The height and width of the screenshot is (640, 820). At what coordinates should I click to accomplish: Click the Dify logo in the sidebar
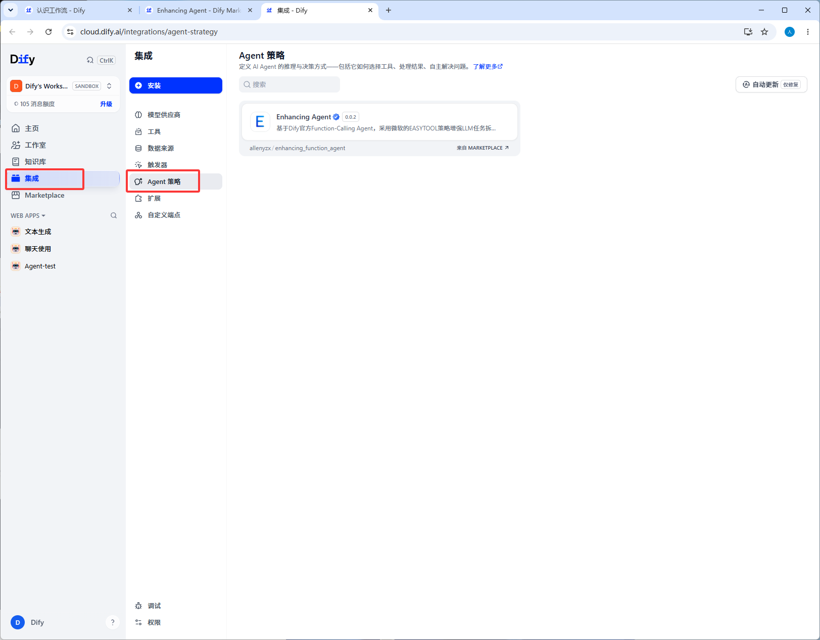23,60
